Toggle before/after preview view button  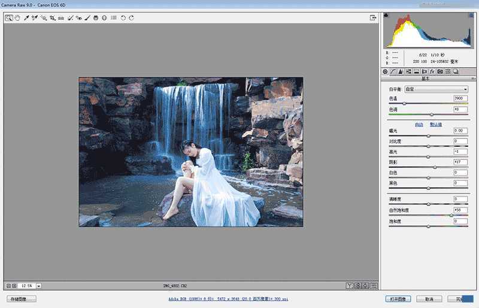click(x=350, y=285)
